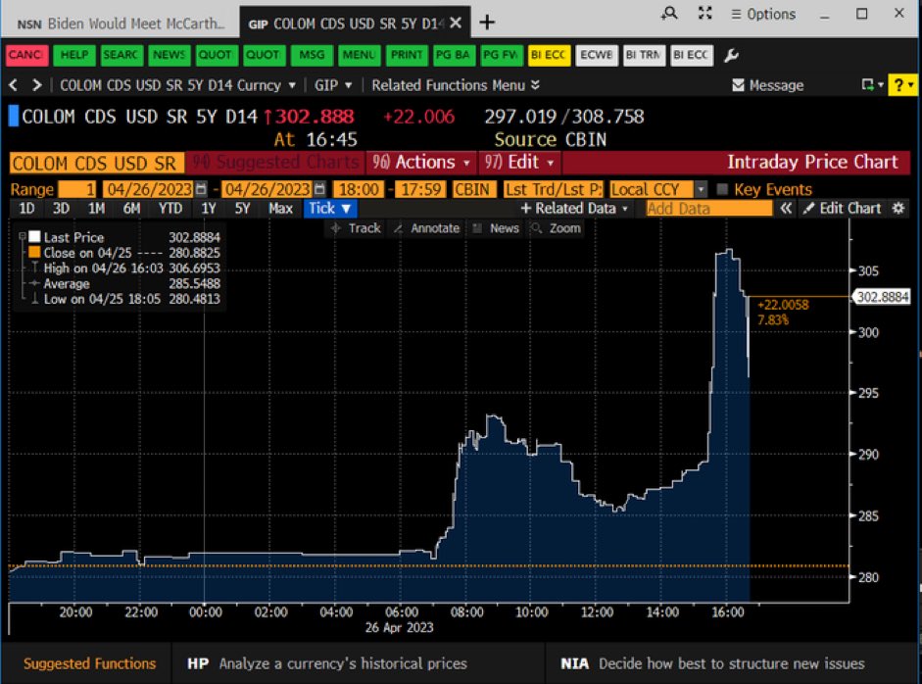Click the blue security color marker
This screenshot has height=684, width=922.
pyautogui.click(x=13, y=116)
